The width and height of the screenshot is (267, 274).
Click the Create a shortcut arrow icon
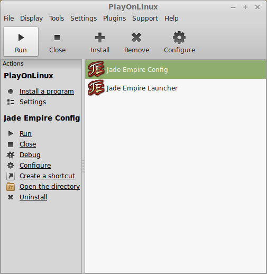coord(11,176)
